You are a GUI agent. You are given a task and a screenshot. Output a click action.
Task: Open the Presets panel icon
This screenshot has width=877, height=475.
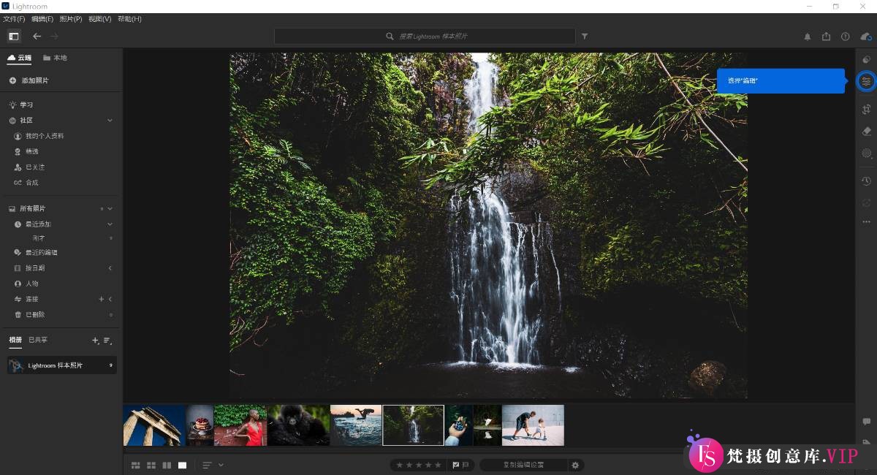point(866,59)
